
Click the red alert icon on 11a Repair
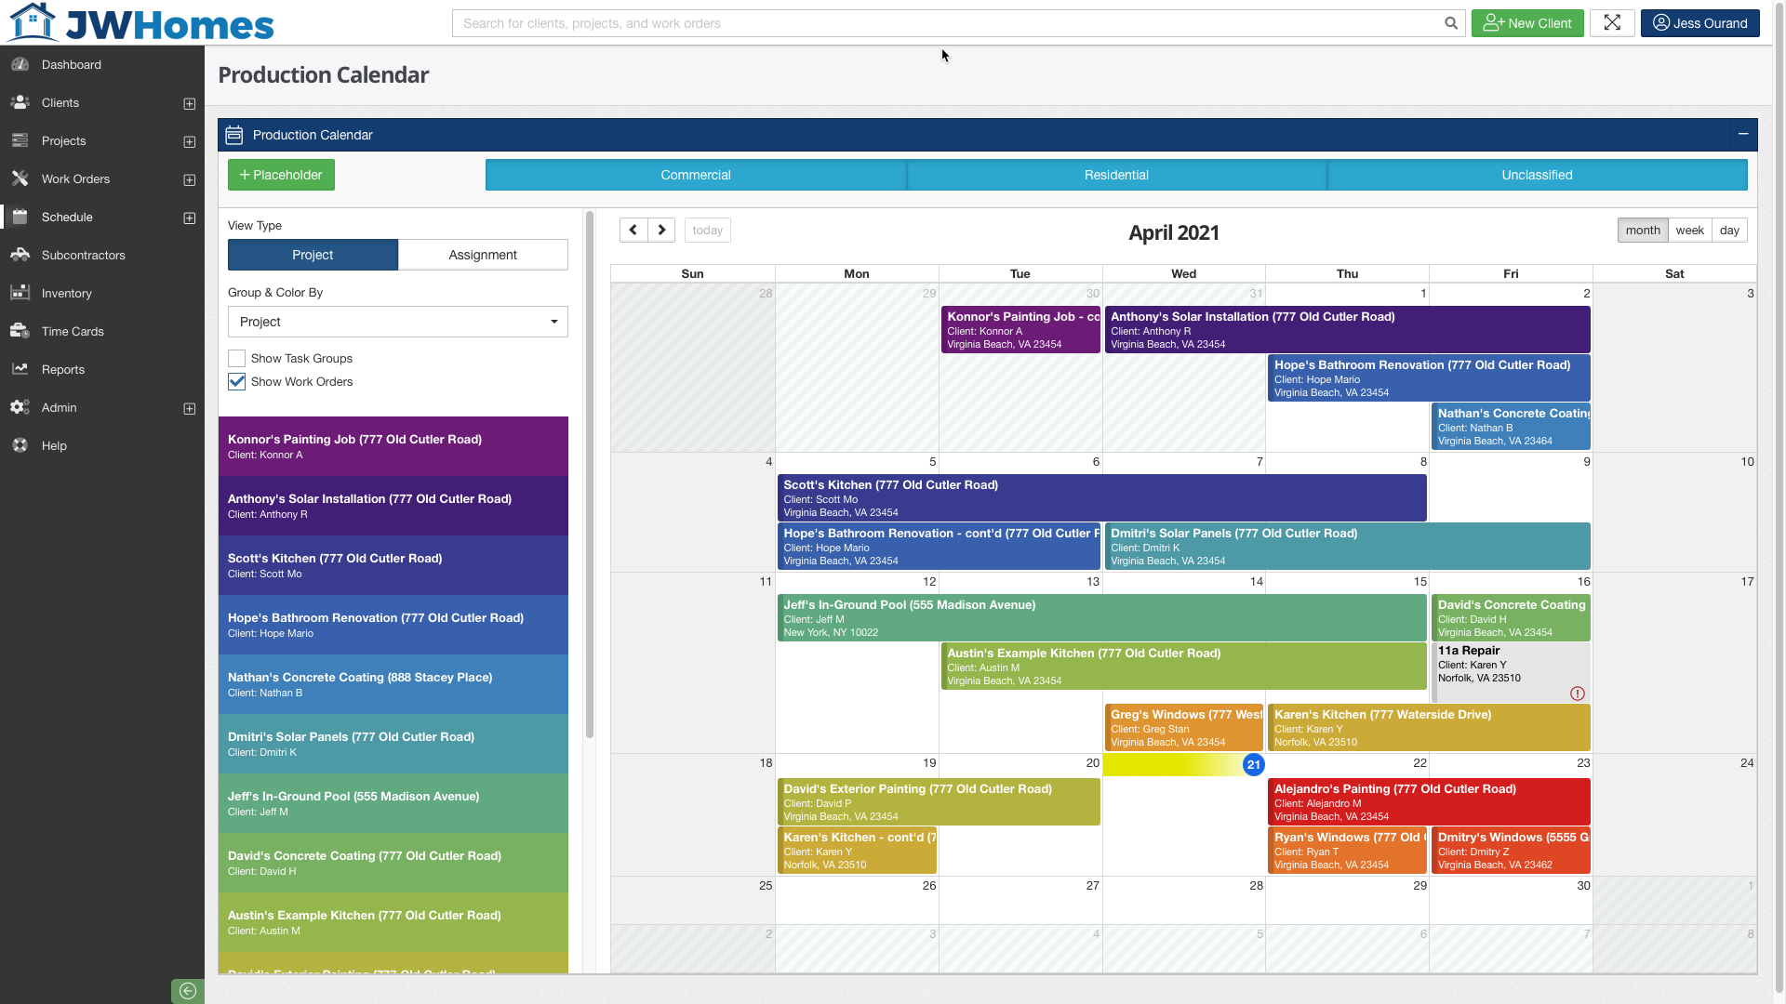(1577, 694)
